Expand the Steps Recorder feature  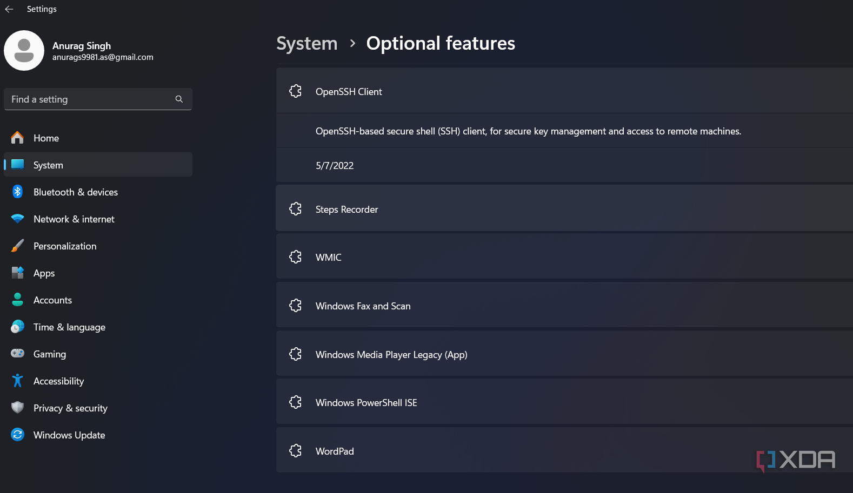coord(564,208)
